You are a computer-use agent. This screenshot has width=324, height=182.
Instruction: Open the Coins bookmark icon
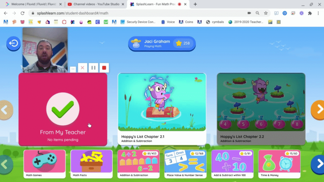tap(186, 22)
